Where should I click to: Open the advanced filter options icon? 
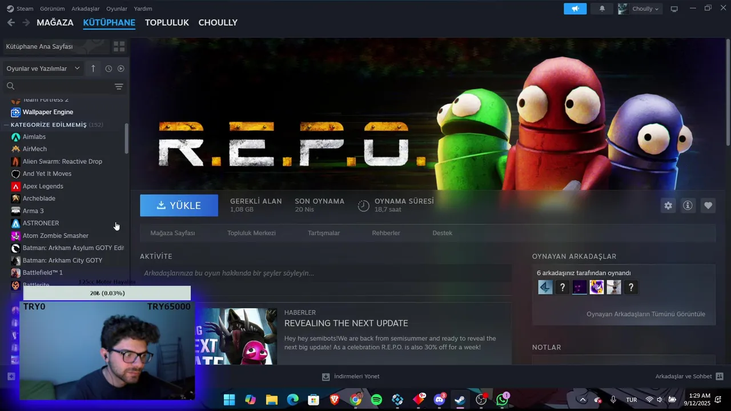coord(119,86)
